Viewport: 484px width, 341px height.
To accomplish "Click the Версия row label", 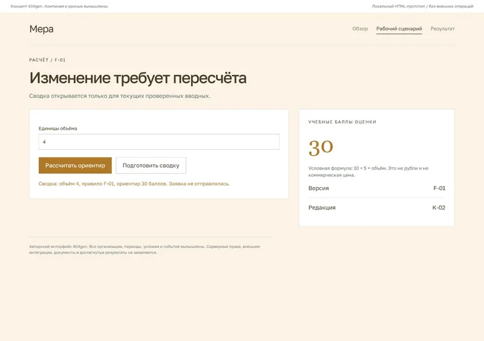I will click(x=319, y=188).
